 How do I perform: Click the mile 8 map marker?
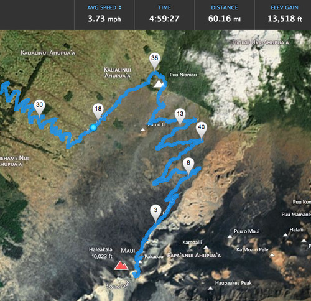[188, 166]
